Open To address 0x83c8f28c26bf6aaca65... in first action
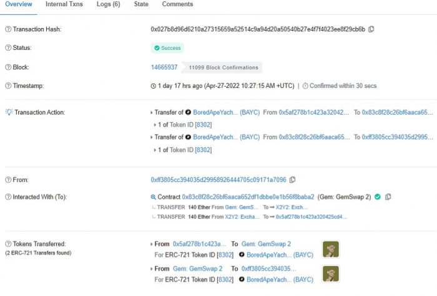This screenshot has width=437, height=296. 398,112
